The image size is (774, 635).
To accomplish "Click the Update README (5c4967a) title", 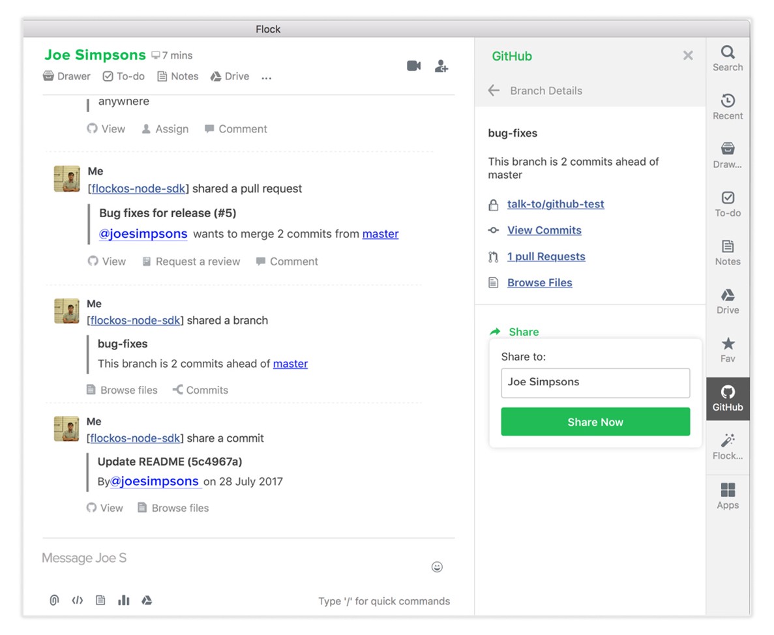I will [170, 462].
